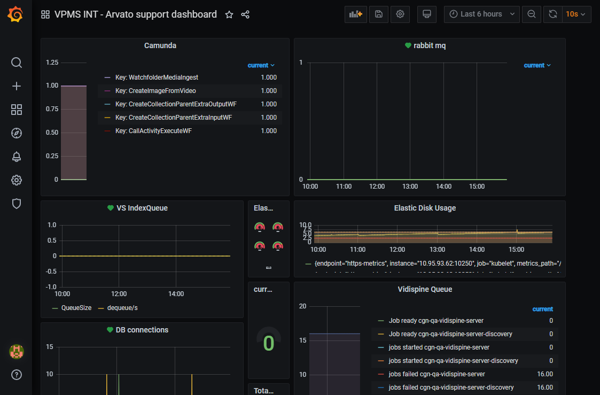
Task: Open the Last 6 hours time picker
Action: [482, 14]
